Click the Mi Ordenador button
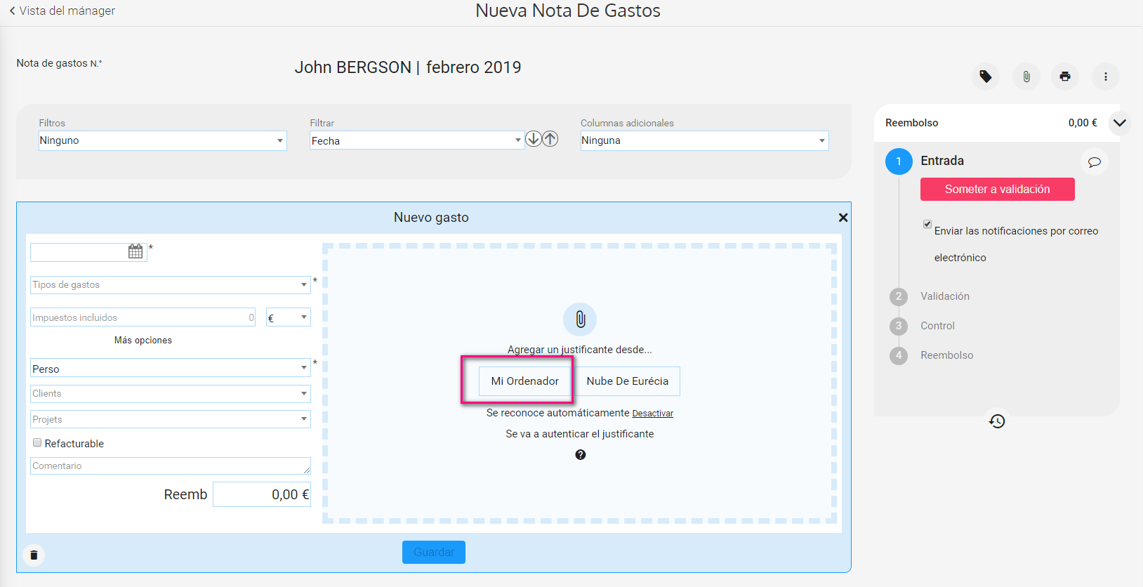 524,381
